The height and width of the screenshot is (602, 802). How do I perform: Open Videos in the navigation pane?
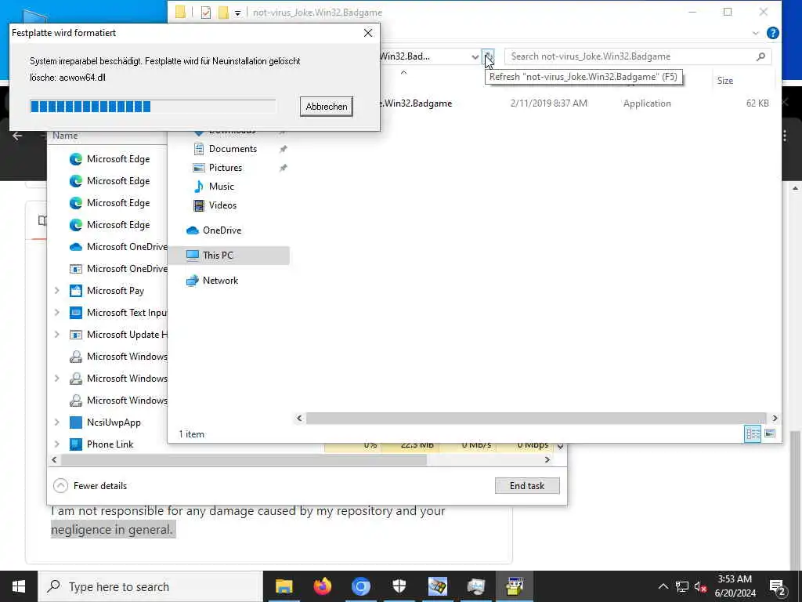[x=222, y=205]
